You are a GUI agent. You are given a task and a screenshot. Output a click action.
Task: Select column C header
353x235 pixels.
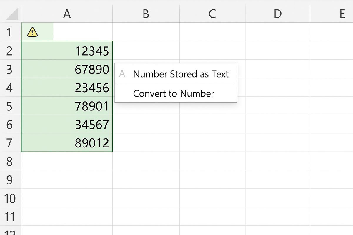tap(212, 14)
